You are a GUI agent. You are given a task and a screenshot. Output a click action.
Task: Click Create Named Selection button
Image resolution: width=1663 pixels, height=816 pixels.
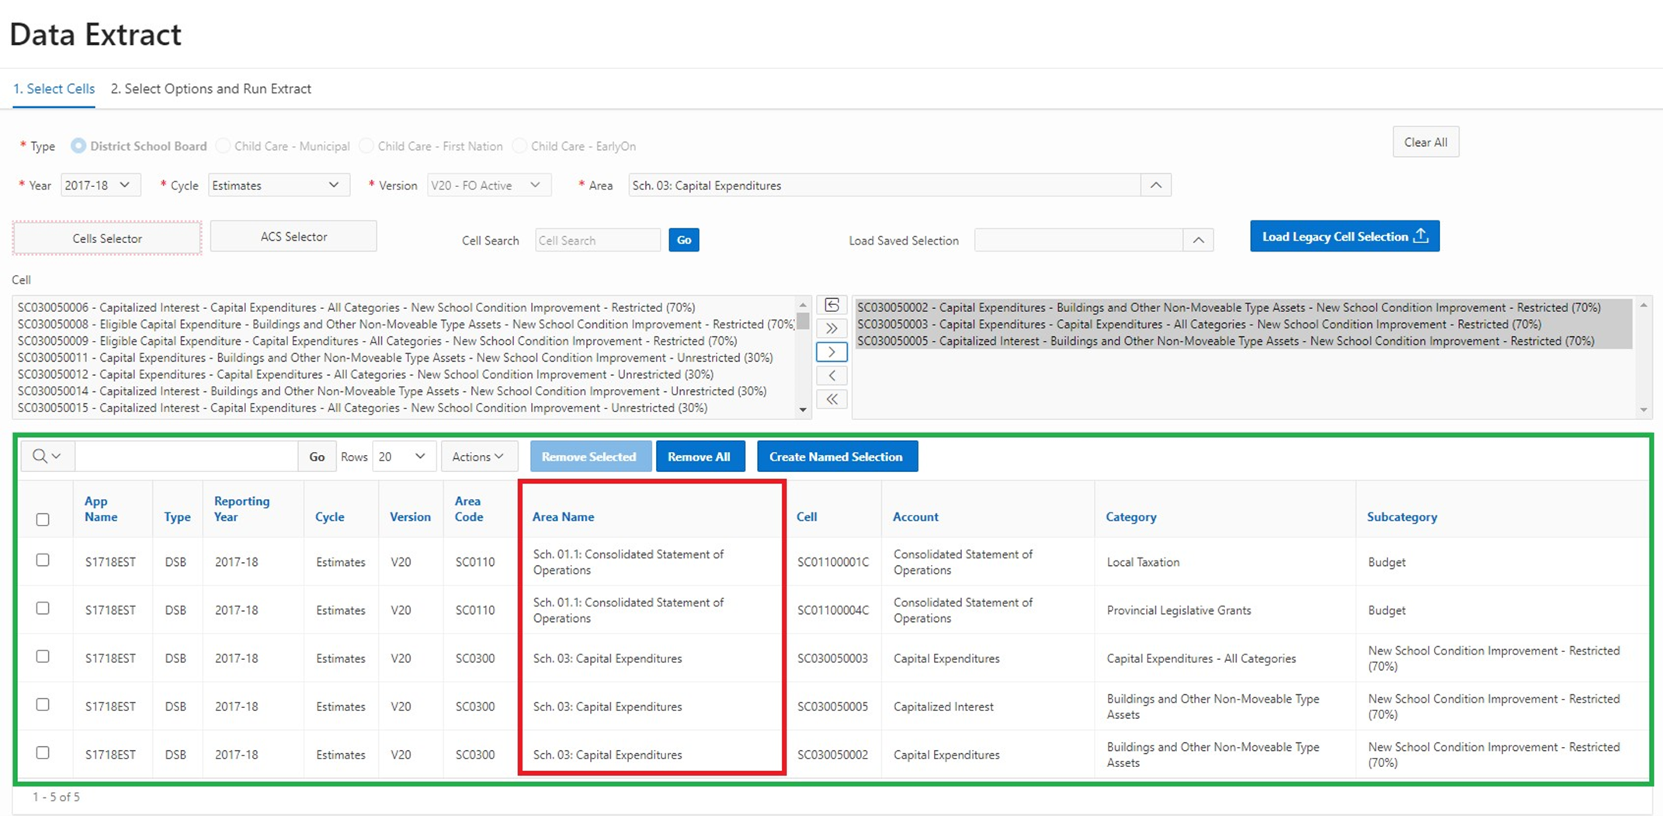[836, 457]
